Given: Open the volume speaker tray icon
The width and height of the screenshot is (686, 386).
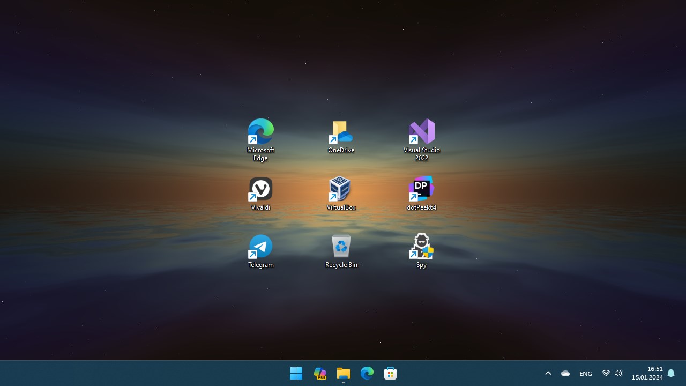Looking at the screenshot, I should click(x=618, y=373).
